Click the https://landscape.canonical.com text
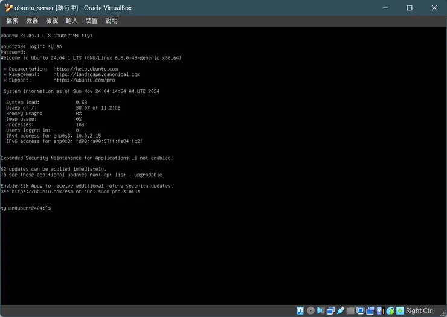Image resolution: width=447 pixels, height=317 pixels. point(97,74)
